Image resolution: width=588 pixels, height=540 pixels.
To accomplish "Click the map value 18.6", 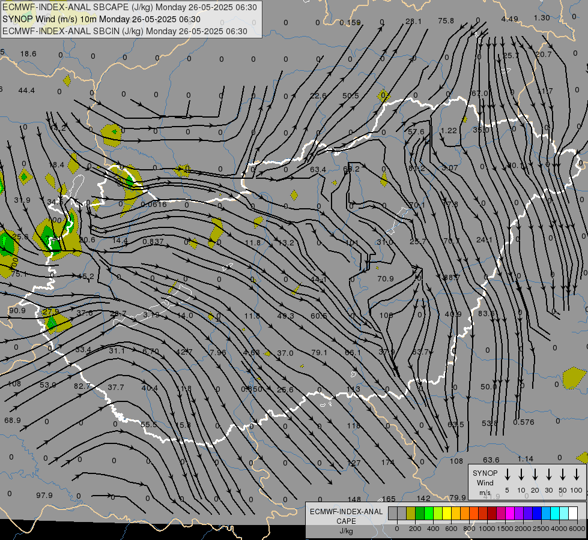I will click(28, 53).
